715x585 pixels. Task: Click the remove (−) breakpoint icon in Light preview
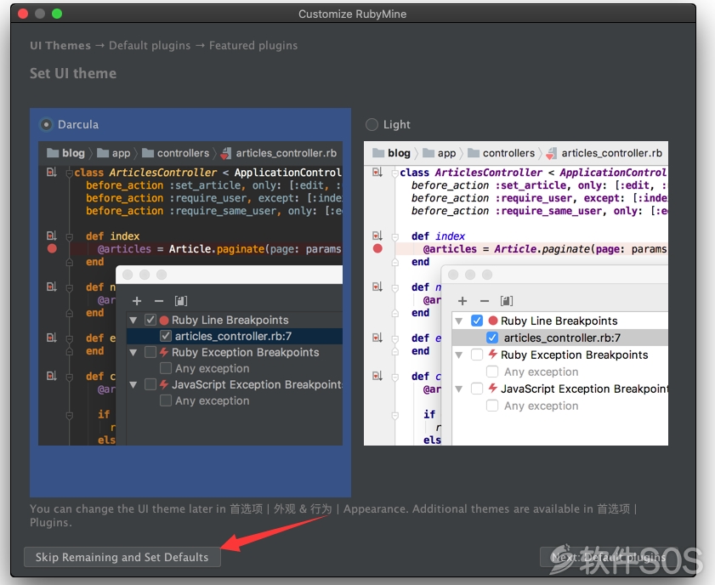[485, 301]
